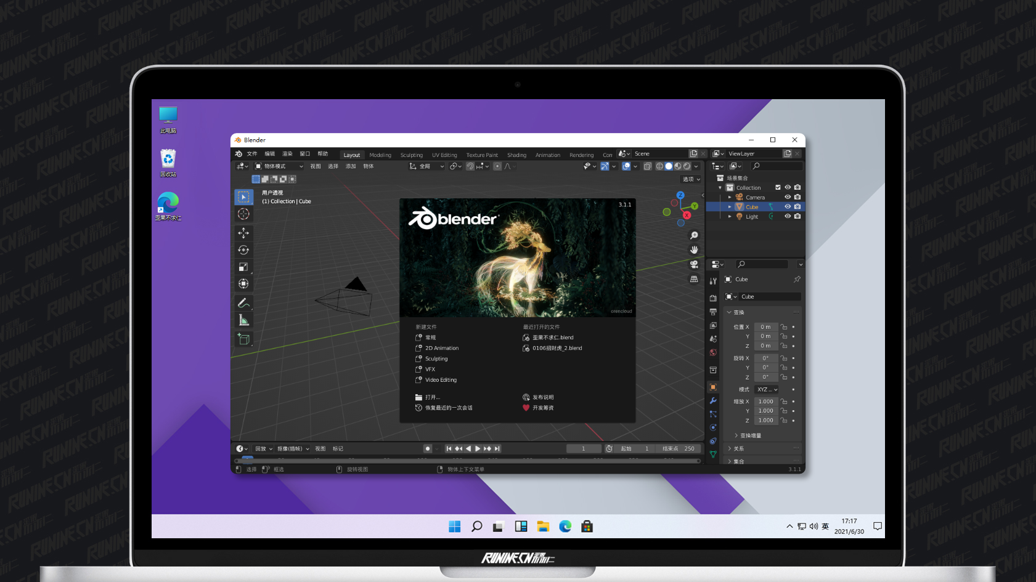The image size is (1036, 582).
Task: Open the Windows Start menu
Action: [455, 526]
